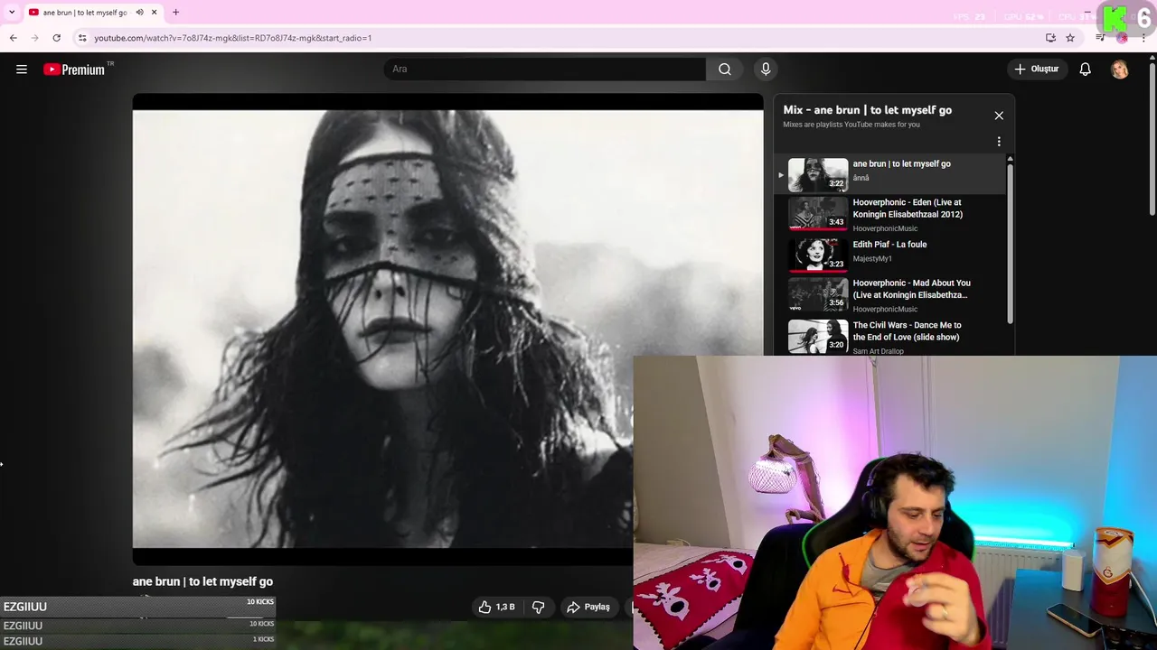Screen dimensions: 1157x650
Task: Play The Civil Wars - Dance Me
Action: click(x=891, y=336)
